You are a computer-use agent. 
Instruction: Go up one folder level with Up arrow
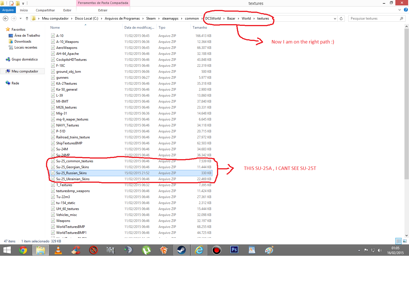(27, 18)
